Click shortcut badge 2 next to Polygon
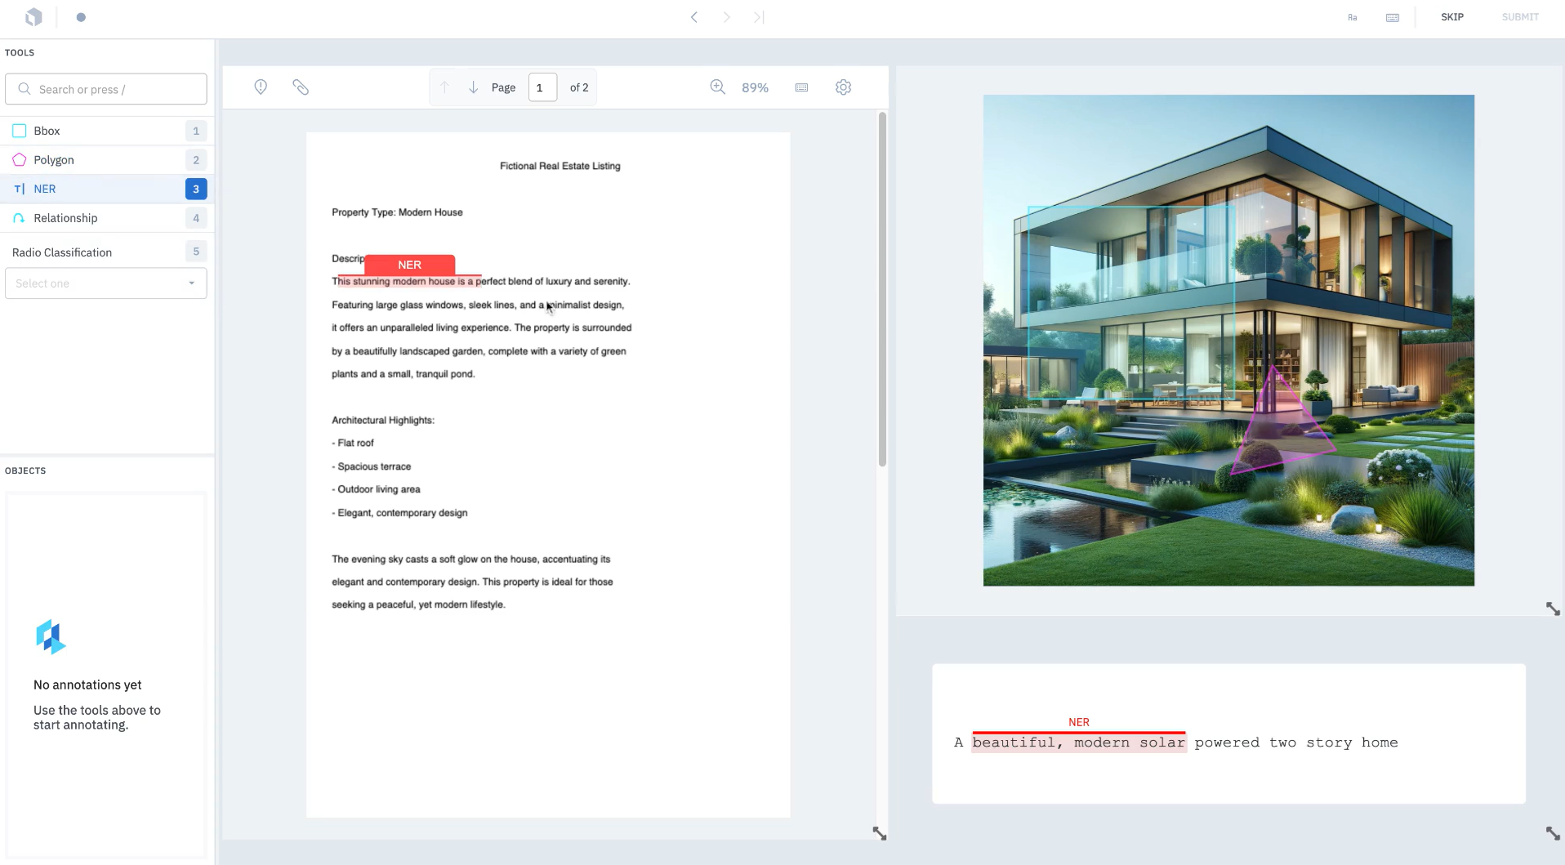Screen dimensions: 1565x865 pyautogui.click(x=196, y=160)
